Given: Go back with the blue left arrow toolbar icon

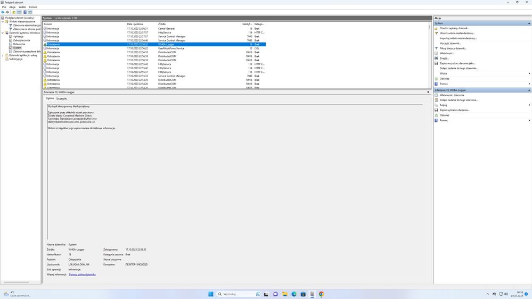Looking at the screenshot, I should [x=3, y=12].
